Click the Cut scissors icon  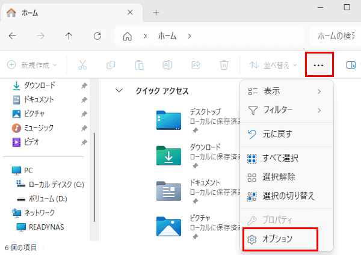[82, 65]
